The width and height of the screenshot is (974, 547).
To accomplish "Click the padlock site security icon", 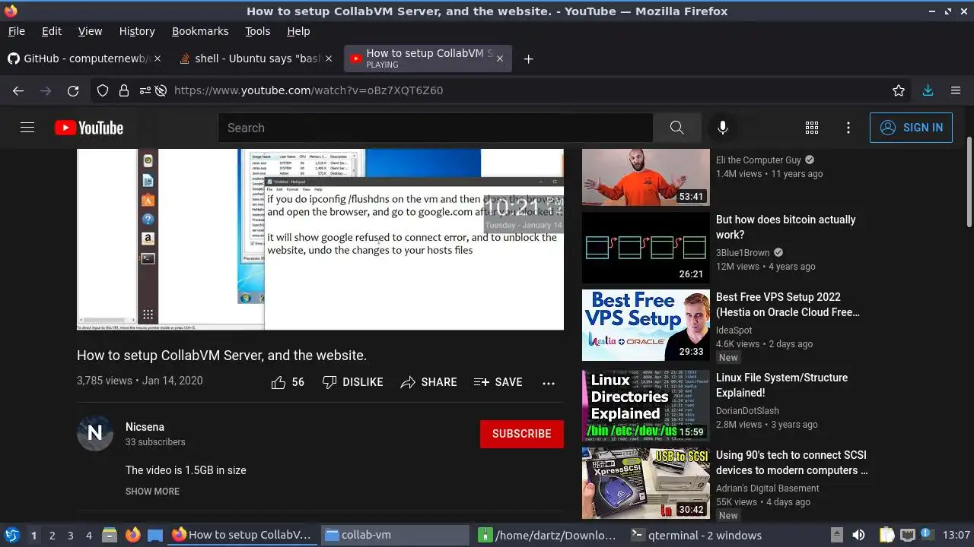I will pyautogui.click(x=124, y=90).
